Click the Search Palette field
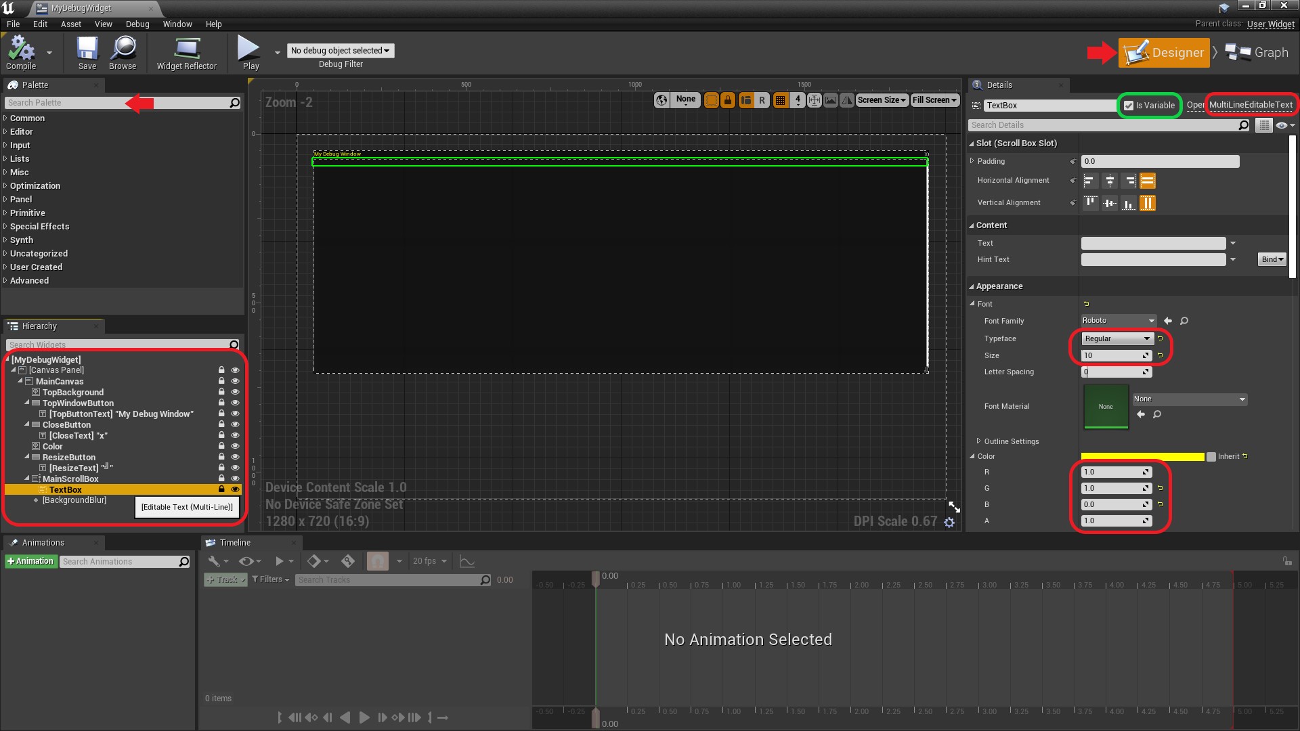Screen dimensions: 1300x731 [x=123, y=103]
